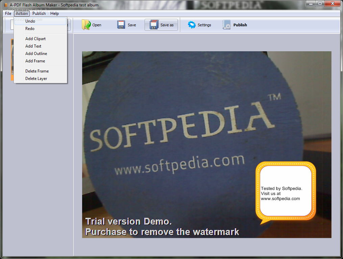Click the Save as label in the toolbar
Viewport: 343px width, 259px height.
tap(167, 25)
